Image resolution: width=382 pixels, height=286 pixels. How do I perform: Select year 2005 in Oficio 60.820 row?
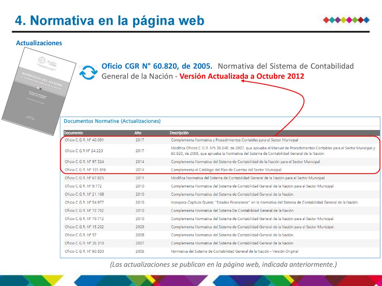point(140,251)
